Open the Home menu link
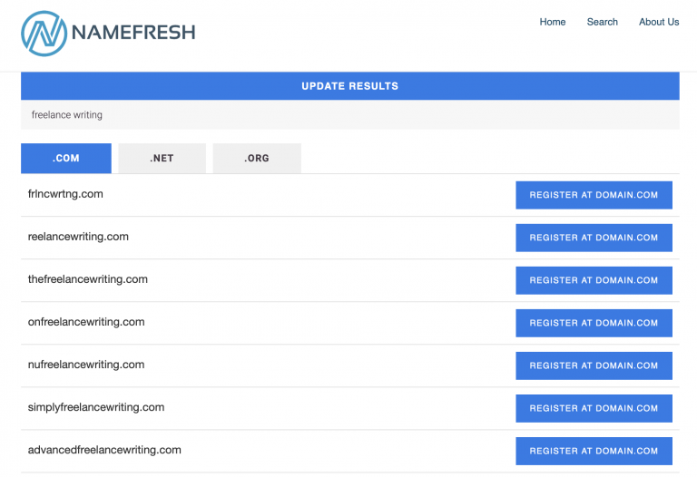Screen dimensions: 697x477 point(553,22)
